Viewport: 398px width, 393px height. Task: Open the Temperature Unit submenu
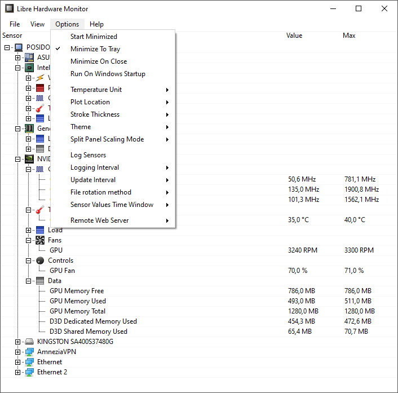pos(113,90)
